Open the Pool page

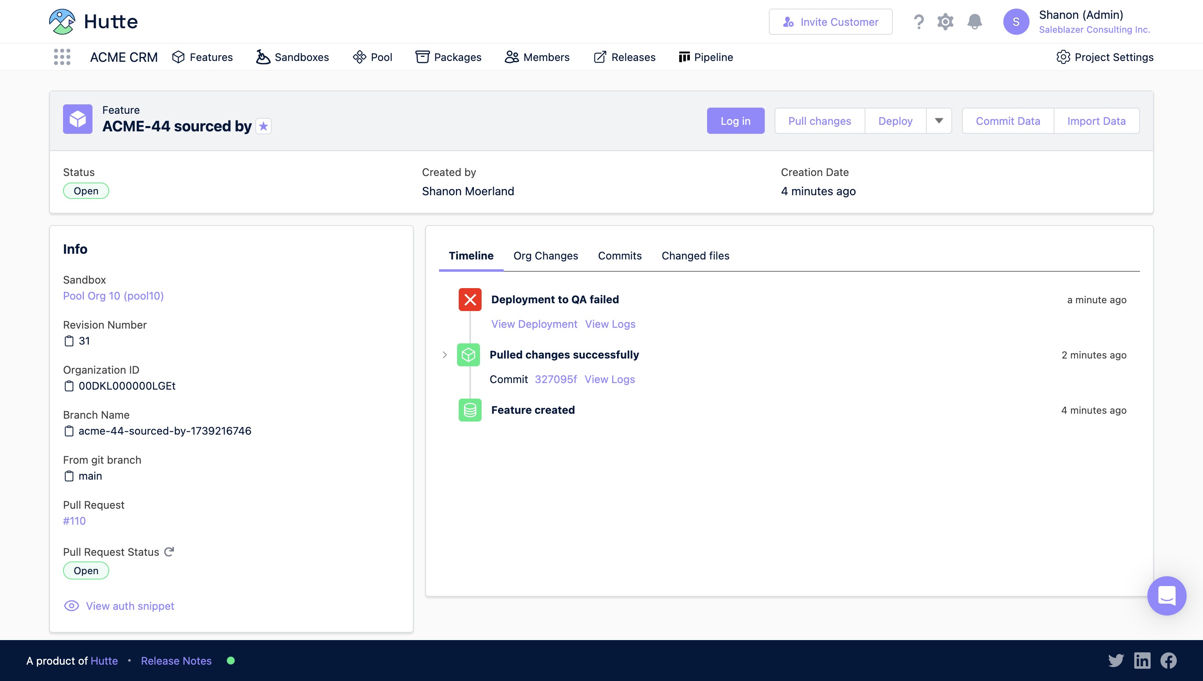(x=373, y=57)
